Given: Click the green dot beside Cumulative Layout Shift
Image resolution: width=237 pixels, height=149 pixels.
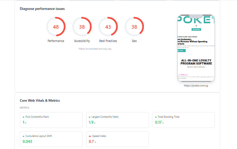Looking at the screenshot, I should (23, 136).
